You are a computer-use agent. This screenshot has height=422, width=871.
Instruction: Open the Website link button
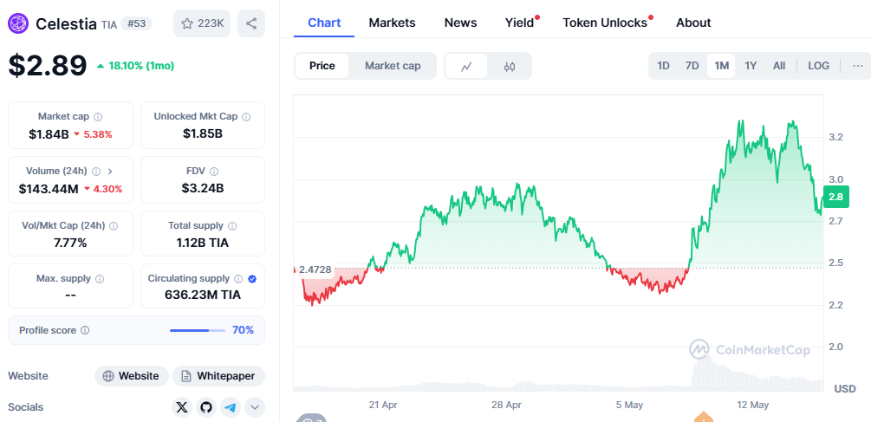[x=131, y=376]
